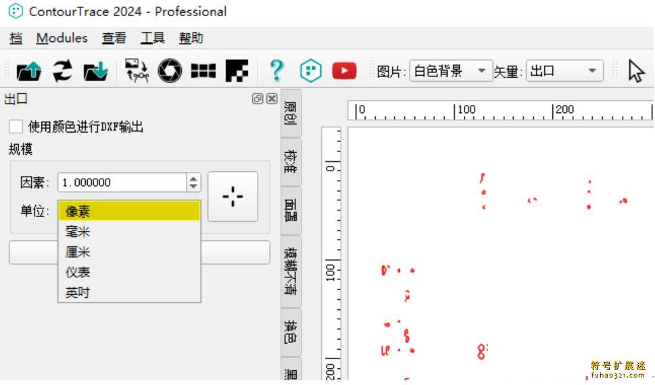Open help with the question mark icon
The image size is (655, 385).
point(276,70)
